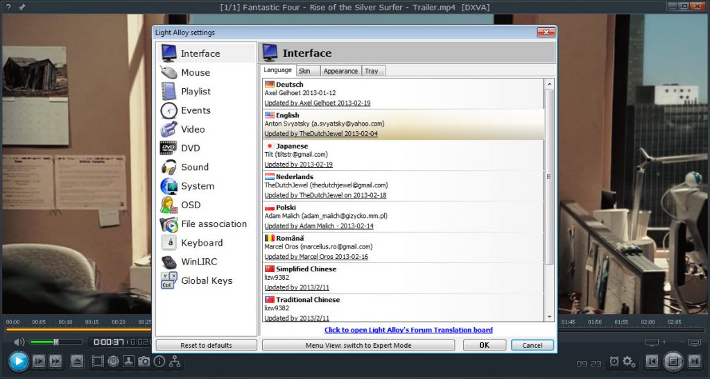710x379 pixels.
Task: Choose Deutsch language entry
Action: click(x=404, y=94)
